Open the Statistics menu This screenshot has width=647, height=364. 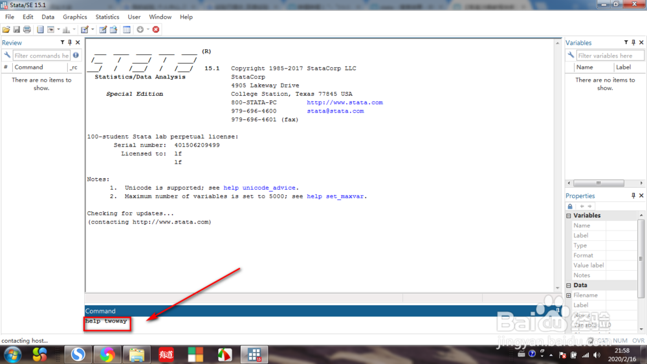(x=107, y=17)
